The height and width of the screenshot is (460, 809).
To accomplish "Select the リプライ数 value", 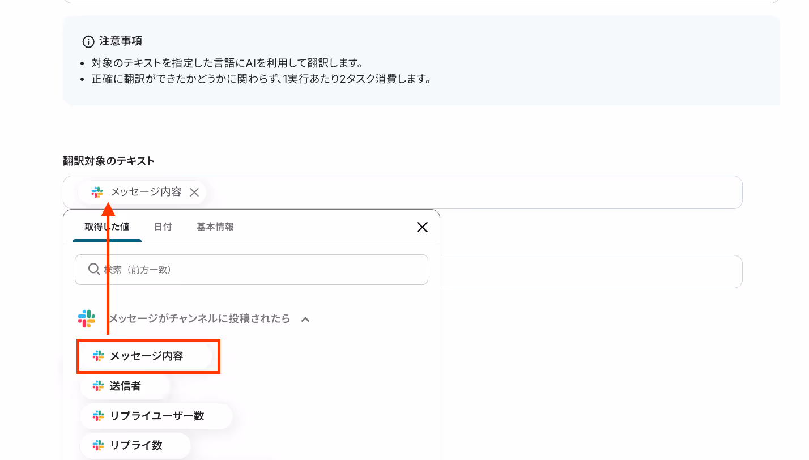I will 135,445.
